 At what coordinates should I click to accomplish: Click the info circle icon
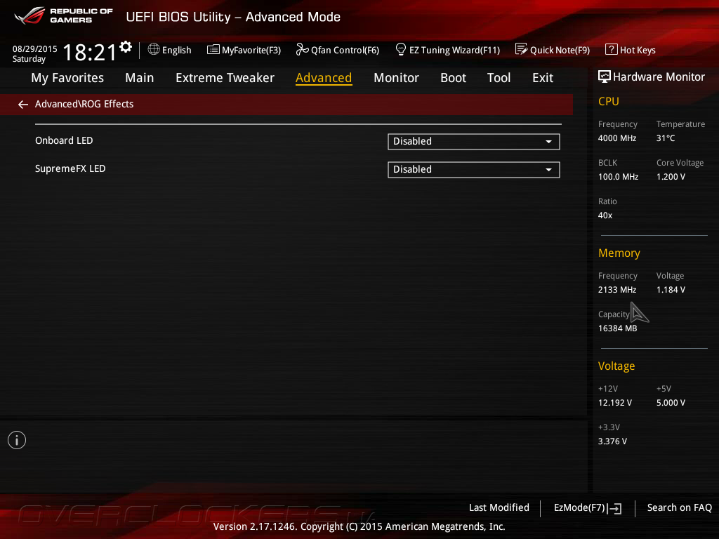(x=17, y=440)
